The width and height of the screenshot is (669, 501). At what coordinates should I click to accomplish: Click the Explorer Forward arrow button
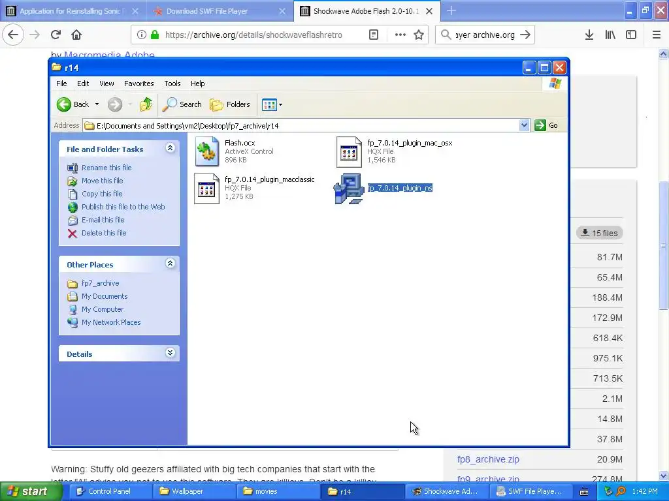(115, 104)
